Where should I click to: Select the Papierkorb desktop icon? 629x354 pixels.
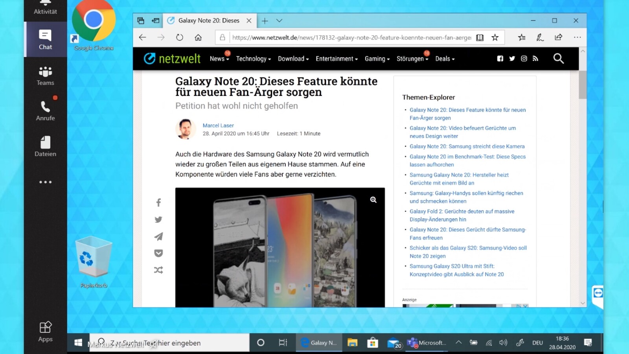(94, 262)
